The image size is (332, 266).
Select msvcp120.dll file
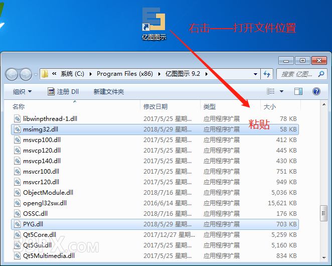point(155,151)
